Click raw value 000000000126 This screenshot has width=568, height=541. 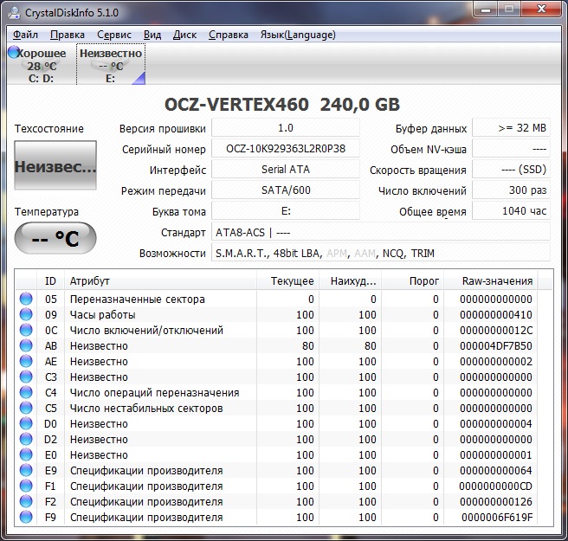point(496,501)
